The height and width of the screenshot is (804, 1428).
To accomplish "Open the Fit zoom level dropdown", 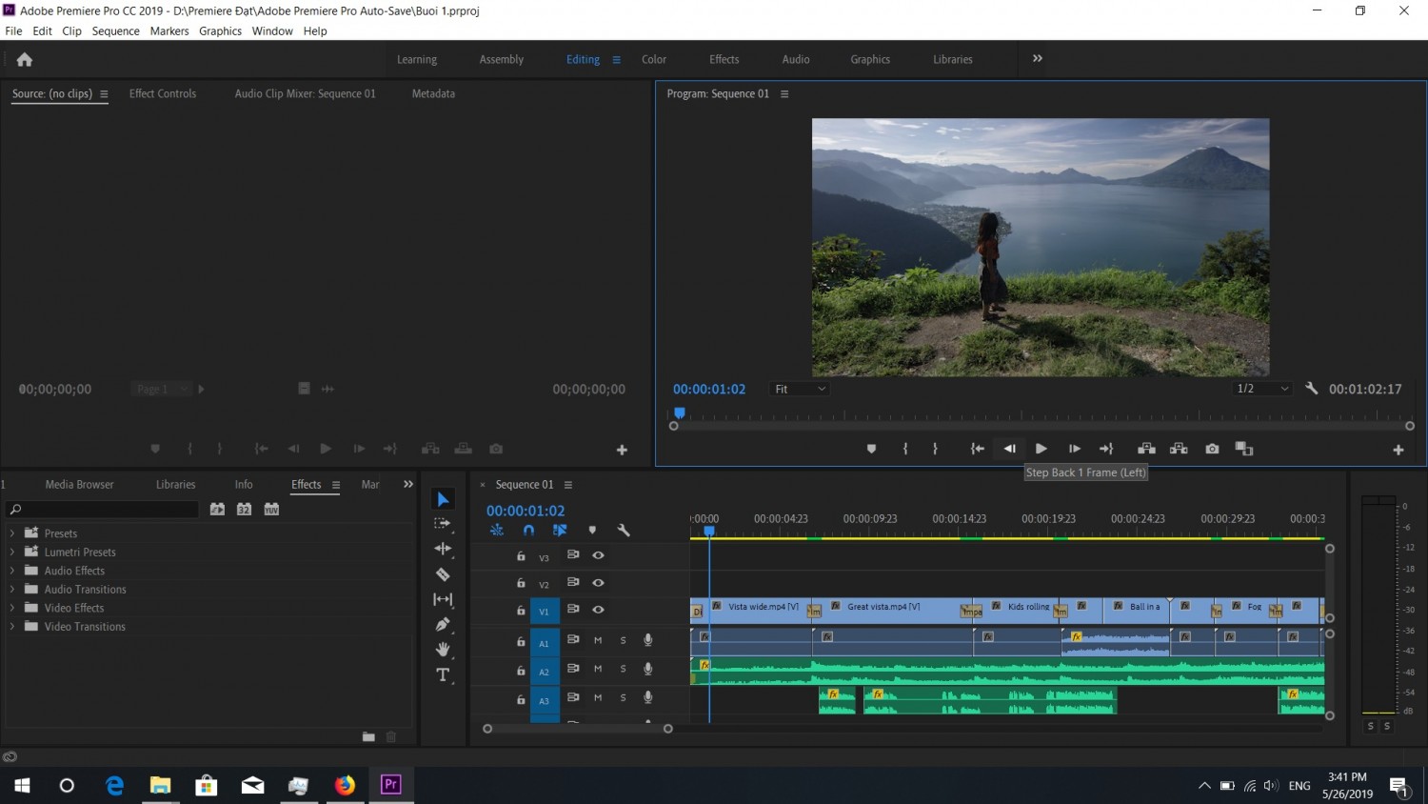I will pyautogui.click(x=800, y=389).
